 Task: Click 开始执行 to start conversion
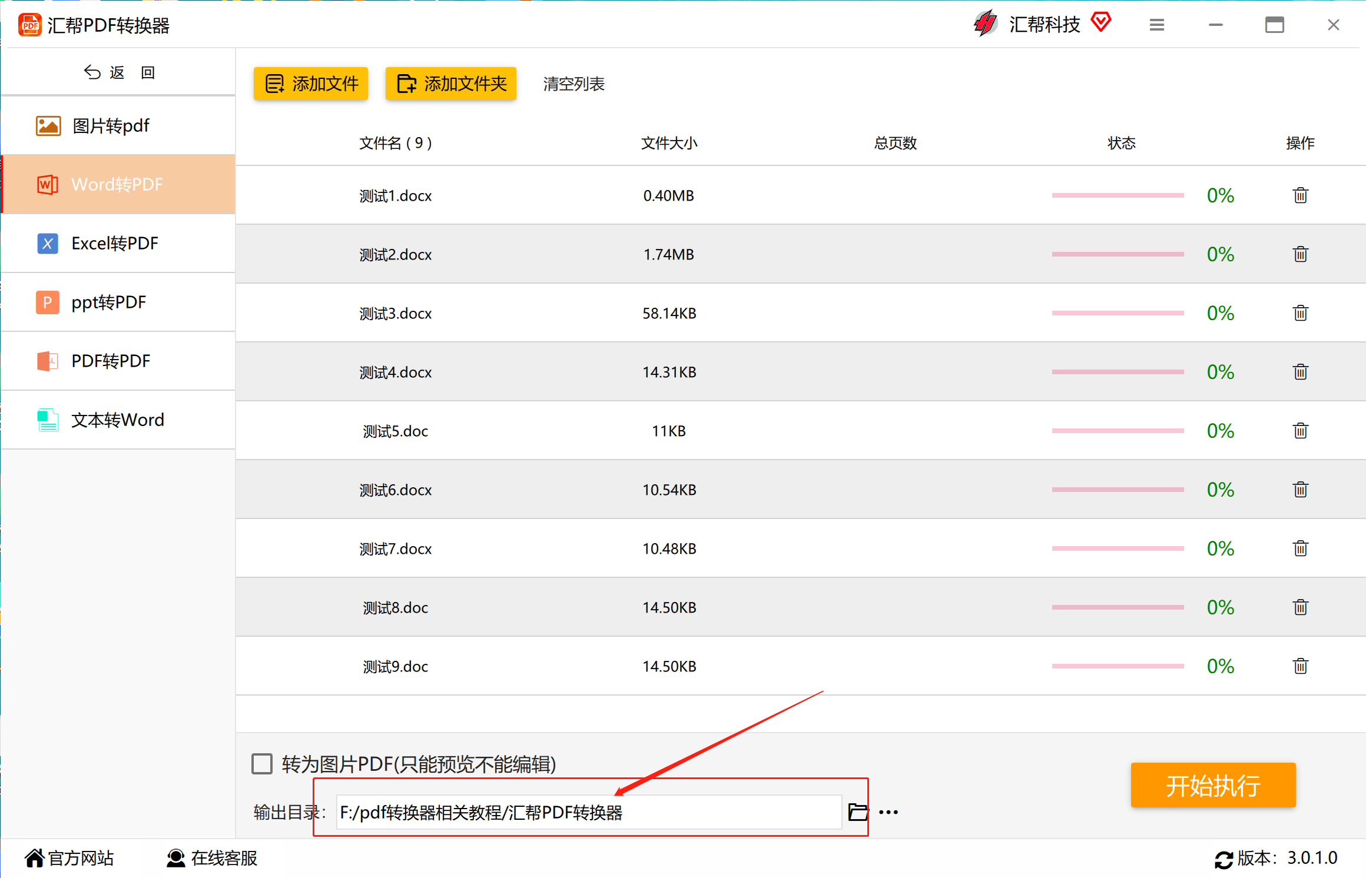1213,785
